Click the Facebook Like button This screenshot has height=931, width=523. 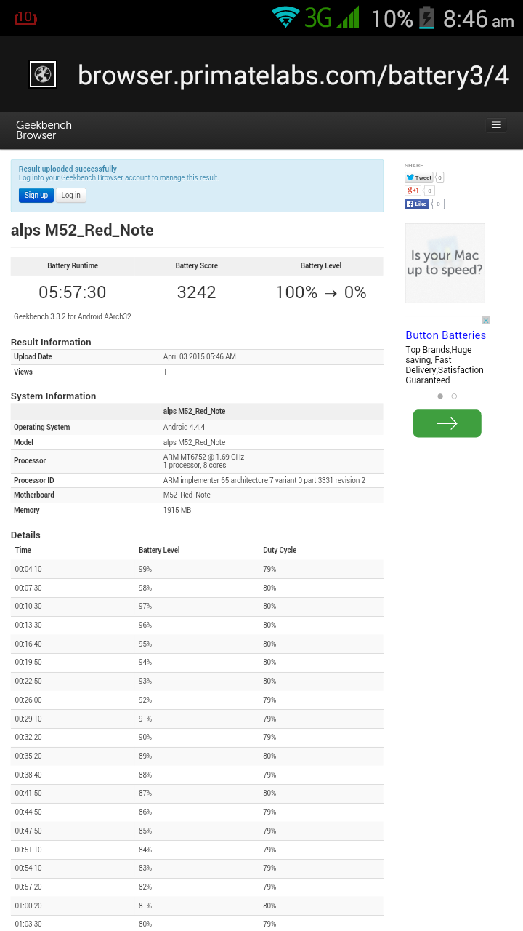(x=417, y=204)
